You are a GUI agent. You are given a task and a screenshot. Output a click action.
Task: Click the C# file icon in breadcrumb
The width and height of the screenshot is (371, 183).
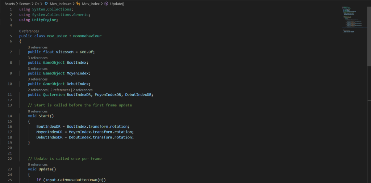pos(46,4)
